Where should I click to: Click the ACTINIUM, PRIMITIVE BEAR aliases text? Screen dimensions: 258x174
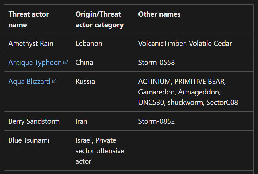click(x=182, y=82)
